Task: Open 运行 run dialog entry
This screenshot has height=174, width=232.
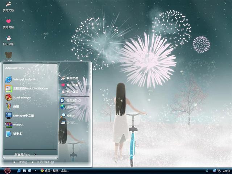Action: click(70, 123)
